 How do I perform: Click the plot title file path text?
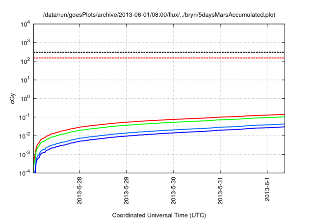point(159,15)
